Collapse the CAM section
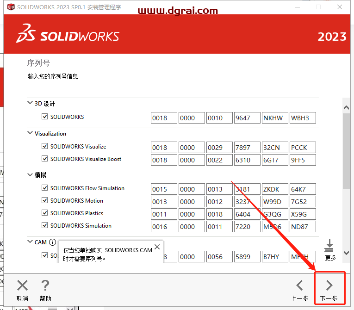The height and width of the screenshot is (310, 354). pyautogui.click(x=30, y=242)
